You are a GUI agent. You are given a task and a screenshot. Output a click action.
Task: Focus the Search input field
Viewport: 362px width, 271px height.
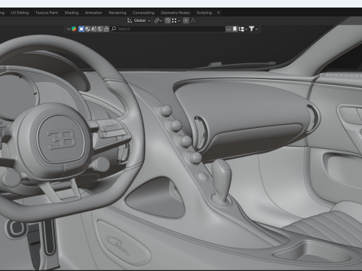point(167,29)
